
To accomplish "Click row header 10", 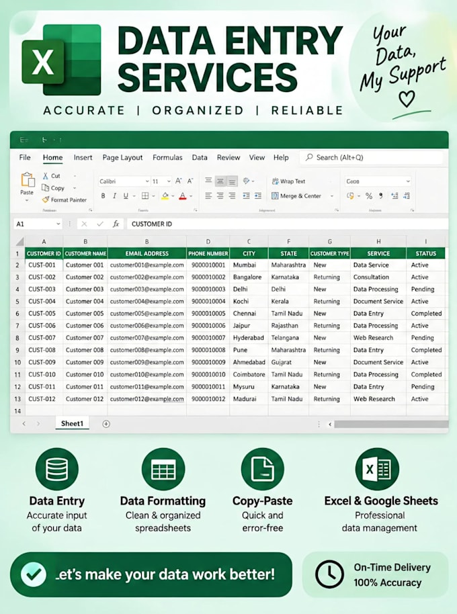I will (x=17, y=362).
